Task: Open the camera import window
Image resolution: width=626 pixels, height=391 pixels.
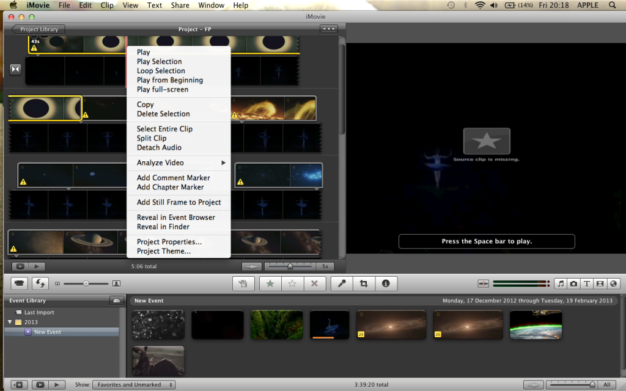Action: [19, 283]
